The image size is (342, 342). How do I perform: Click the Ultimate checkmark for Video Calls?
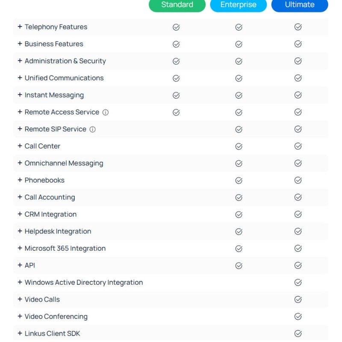click(x=298, y=299)
